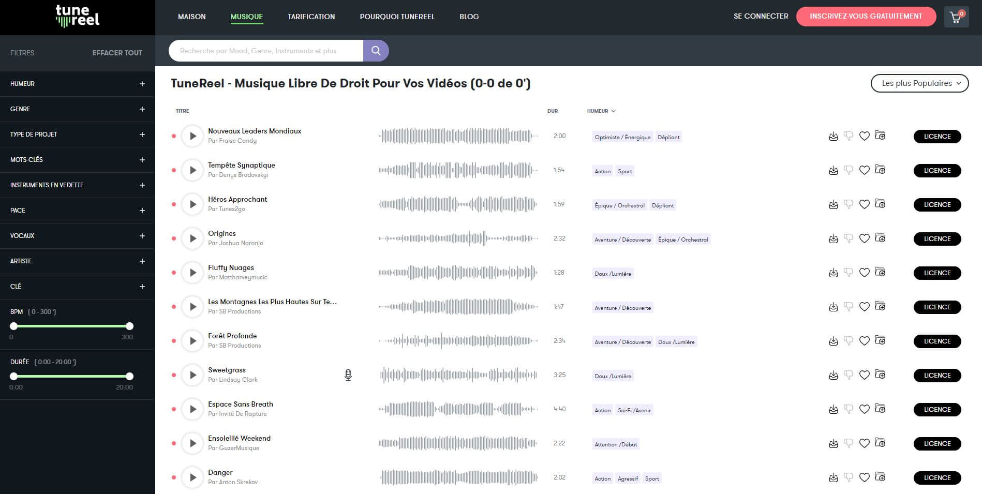The height and width of the screenshot is (494, 982).
Task: Open the shopping cart
Action: click(x=956, y=17)
